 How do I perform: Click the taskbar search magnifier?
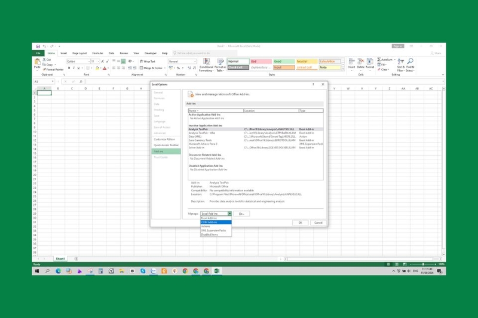48,271
